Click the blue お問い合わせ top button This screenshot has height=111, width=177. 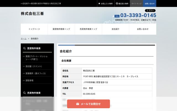point(150,4)
